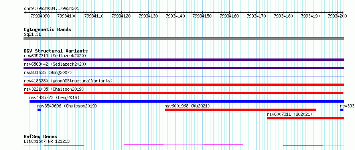Click ruler coordinate 79934140

[175, 16]
